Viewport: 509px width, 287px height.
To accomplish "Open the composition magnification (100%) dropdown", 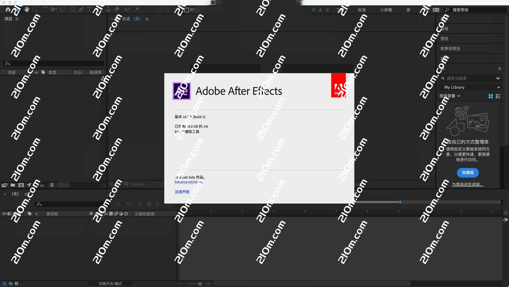I will (141, 184).
